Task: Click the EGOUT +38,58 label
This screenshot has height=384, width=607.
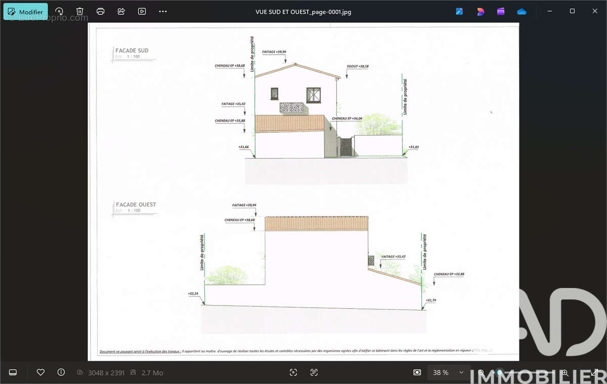Action: [358, 66]
